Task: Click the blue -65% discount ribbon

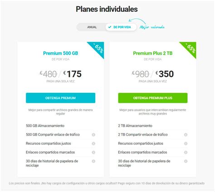Action: (98, 48)
